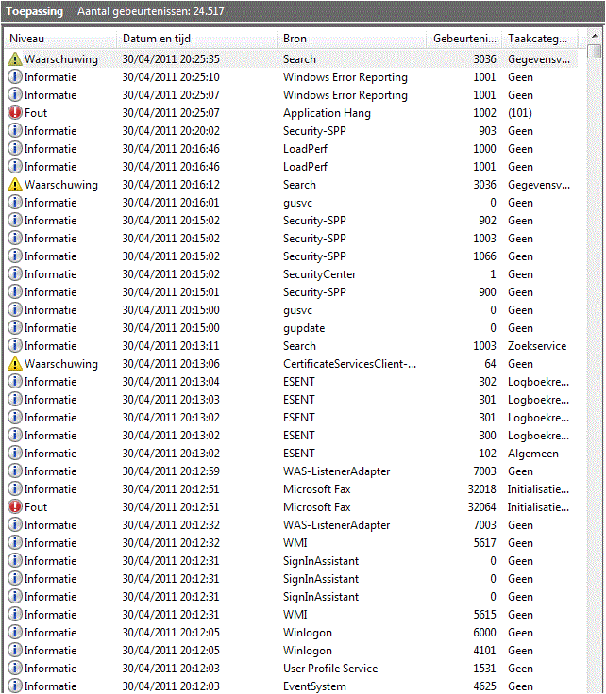Click 'Aantal gebeurtenissen: 24.517' text
Viewport: 606px width, 694px height.
(151, 11)
